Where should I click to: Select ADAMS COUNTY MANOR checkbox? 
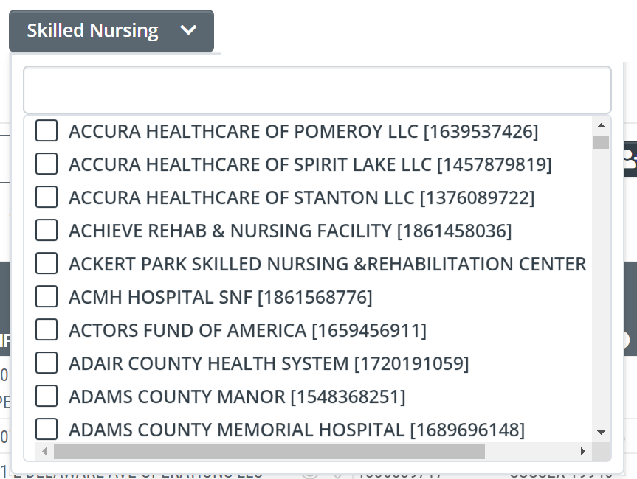47,396
